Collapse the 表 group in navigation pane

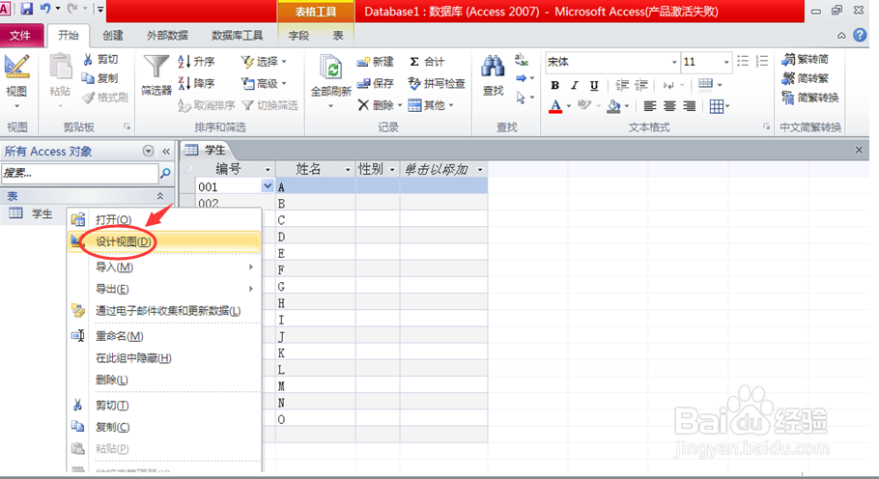(160, 196)
